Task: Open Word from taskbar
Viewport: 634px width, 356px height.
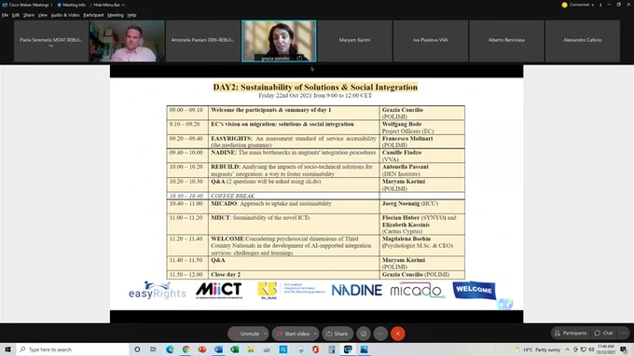Action: point(218,349)
